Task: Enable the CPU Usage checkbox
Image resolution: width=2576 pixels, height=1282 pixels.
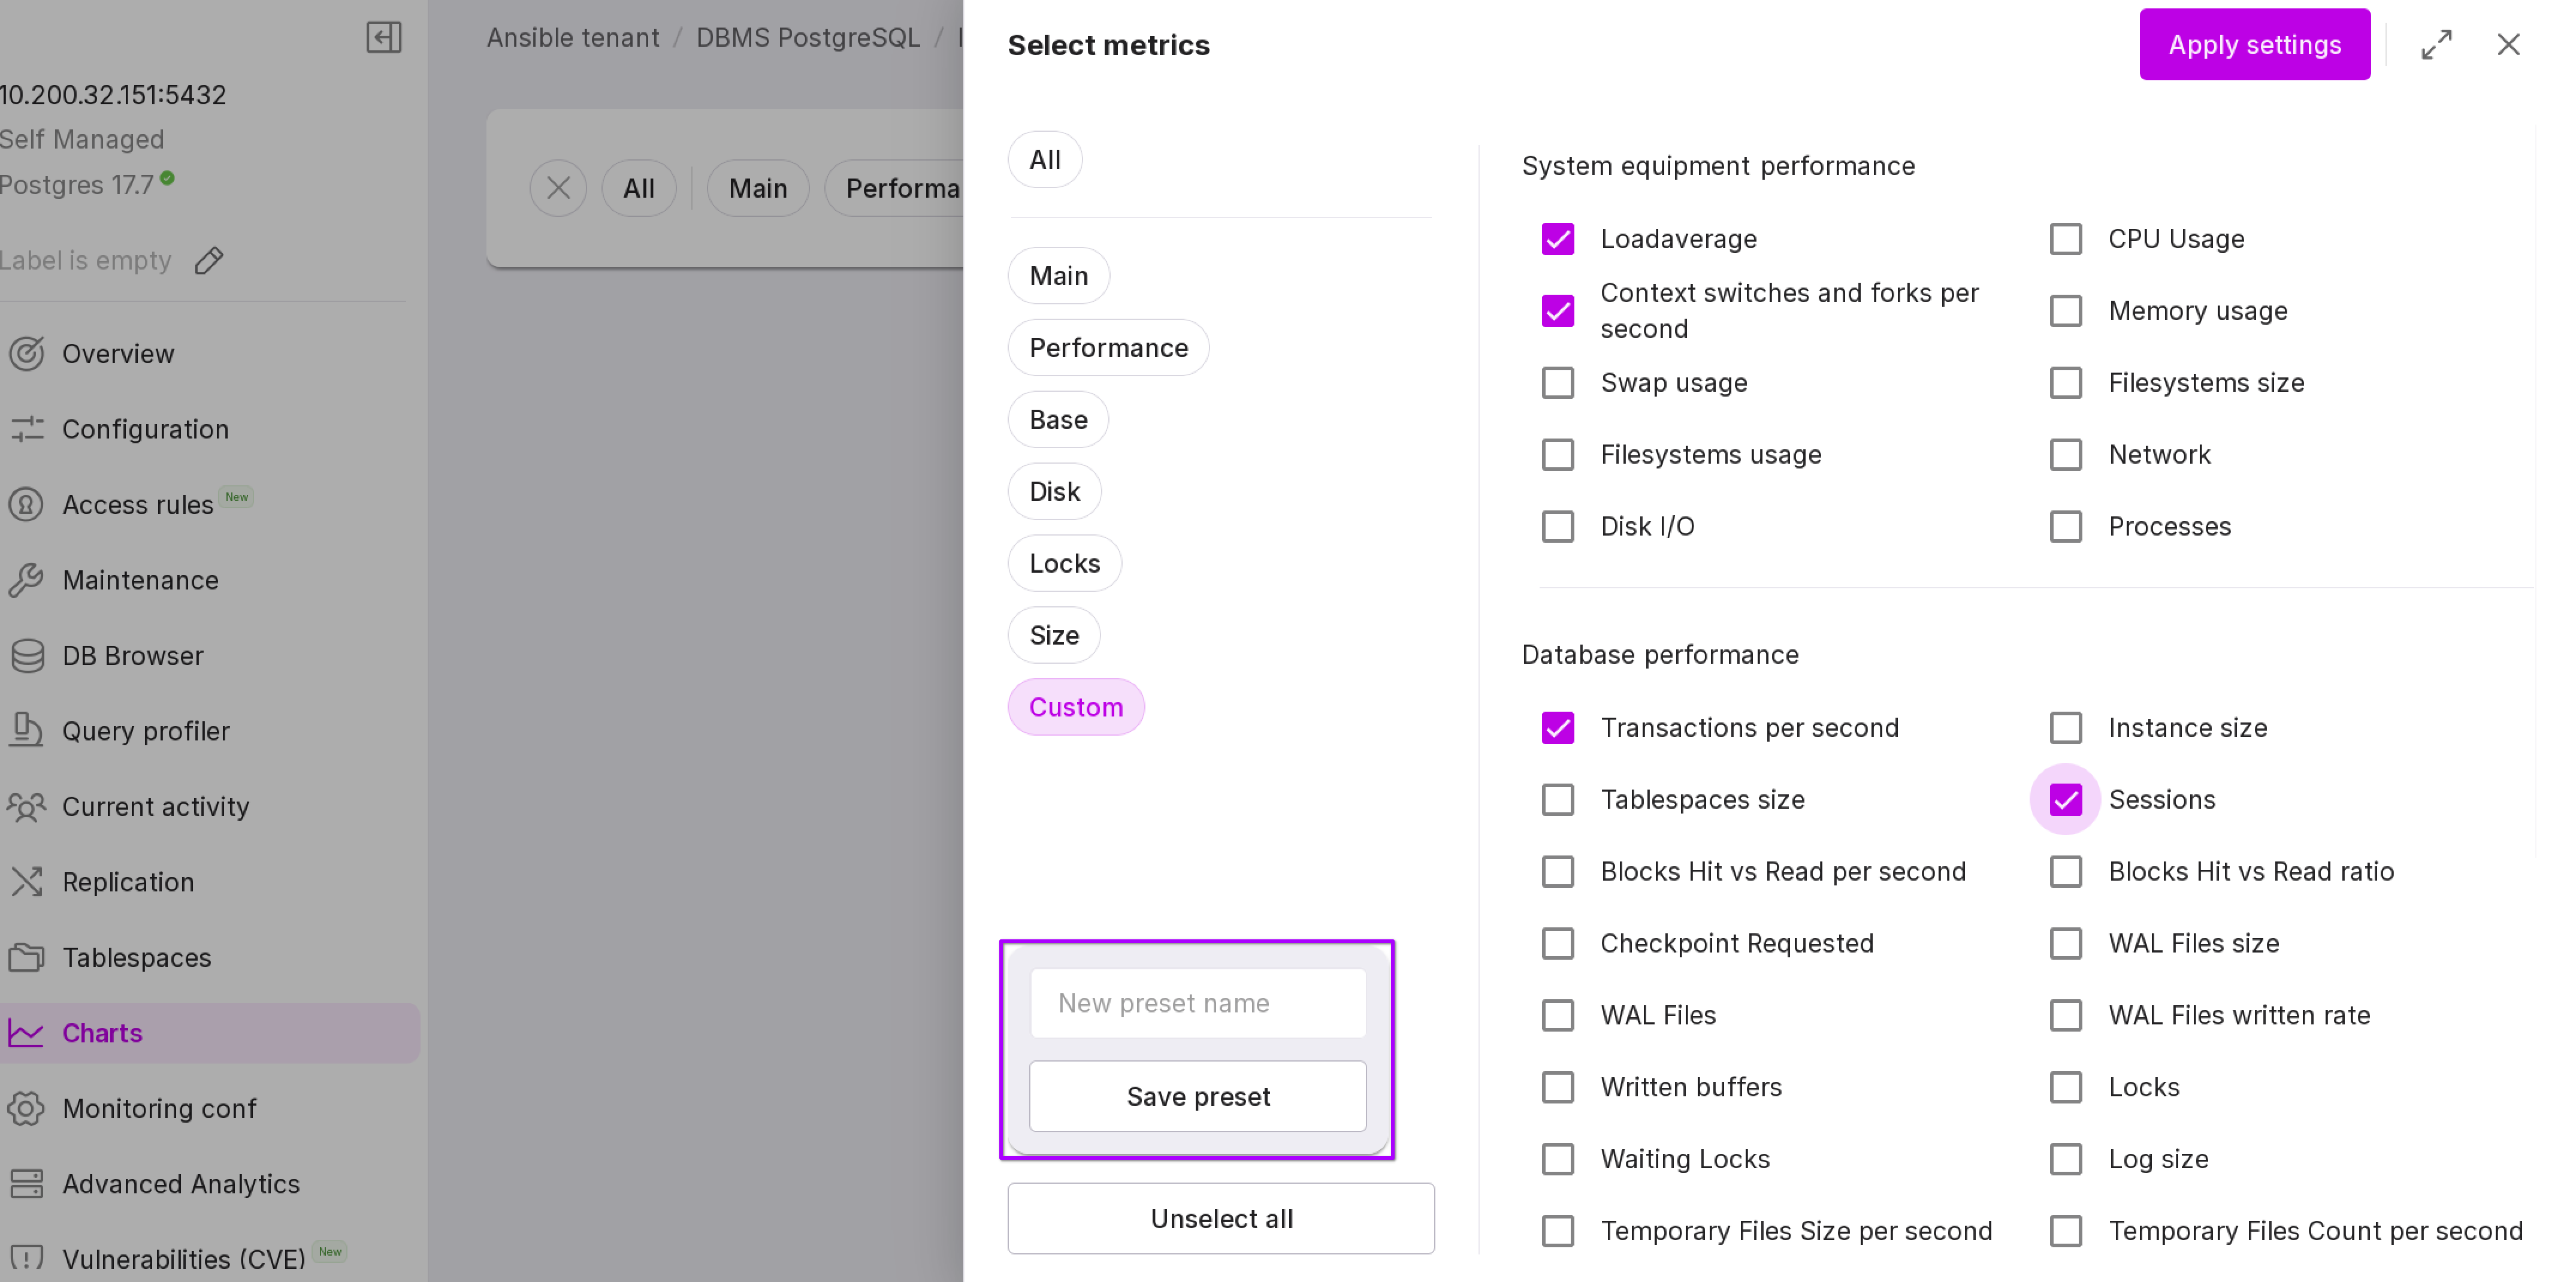Action: [2065, 239]
